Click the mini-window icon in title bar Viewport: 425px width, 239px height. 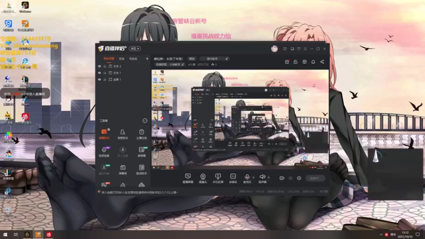click(x=292, y=49)
